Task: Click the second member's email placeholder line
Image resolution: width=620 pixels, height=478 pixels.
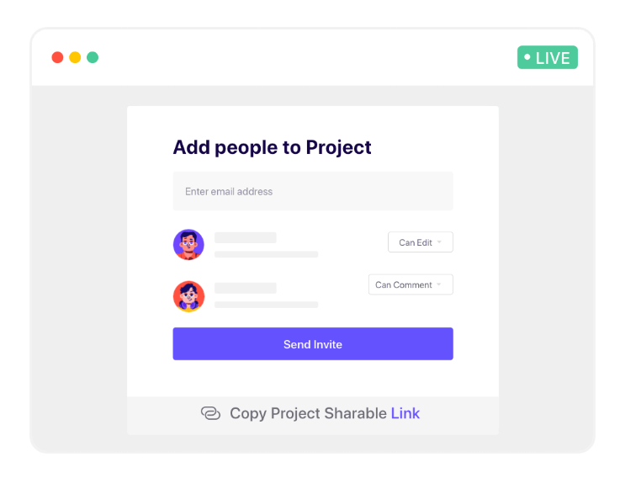Action: [x=266, y=305]
